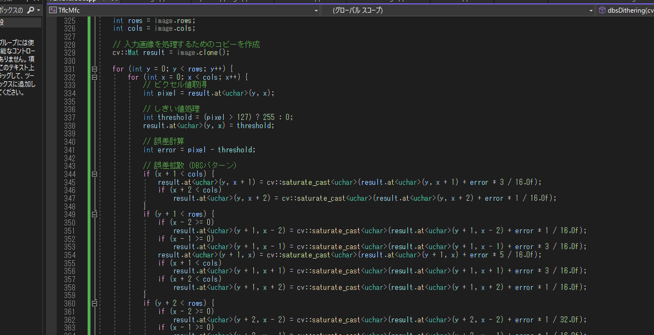Click the dbsDithering member cube icon
The width and height of the screenshot is (654, 335).
point(602,10)
